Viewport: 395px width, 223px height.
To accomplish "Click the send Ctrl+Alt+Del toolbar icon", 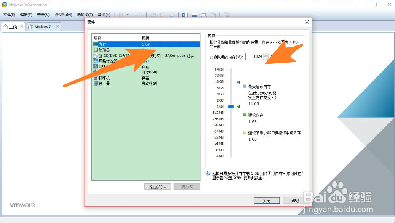I will click(x=139, y=15).
